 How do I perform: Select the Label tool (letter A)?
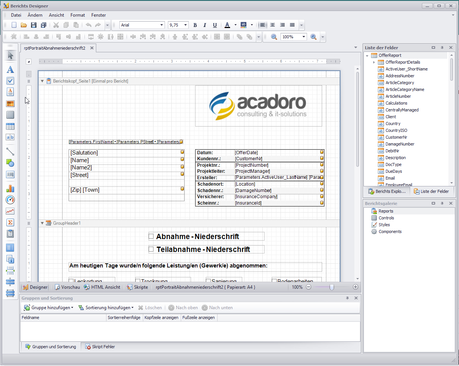tap(10, 69)
